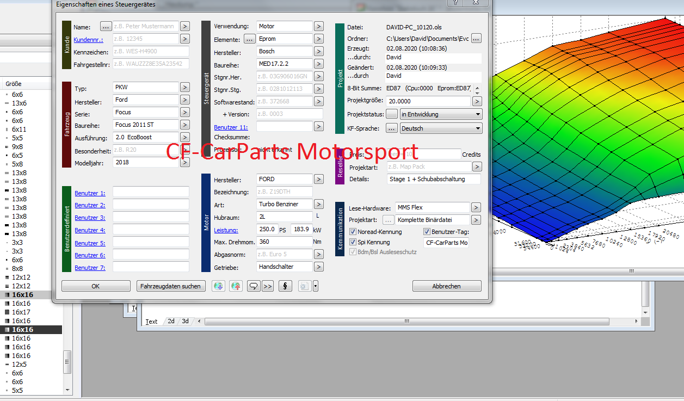
Task: Click the Fahrzeugdaten suchen button
Action: click(x=170, y=286)
